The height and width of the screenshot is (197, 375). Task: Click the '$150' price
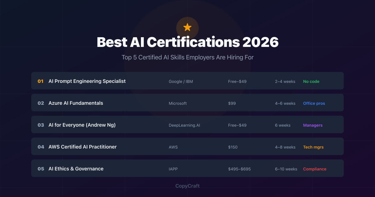tap(233, 147)
